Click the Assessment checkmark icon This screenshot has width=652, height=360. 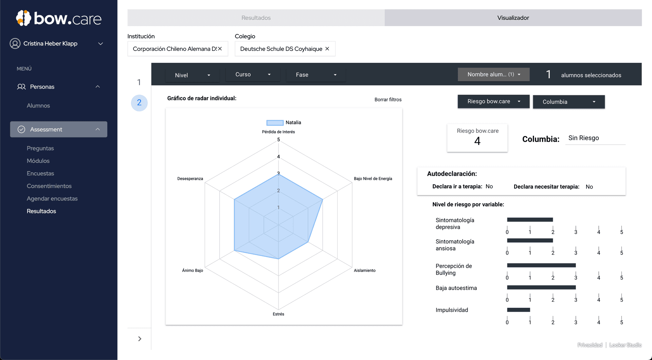(x=21, y=129)
